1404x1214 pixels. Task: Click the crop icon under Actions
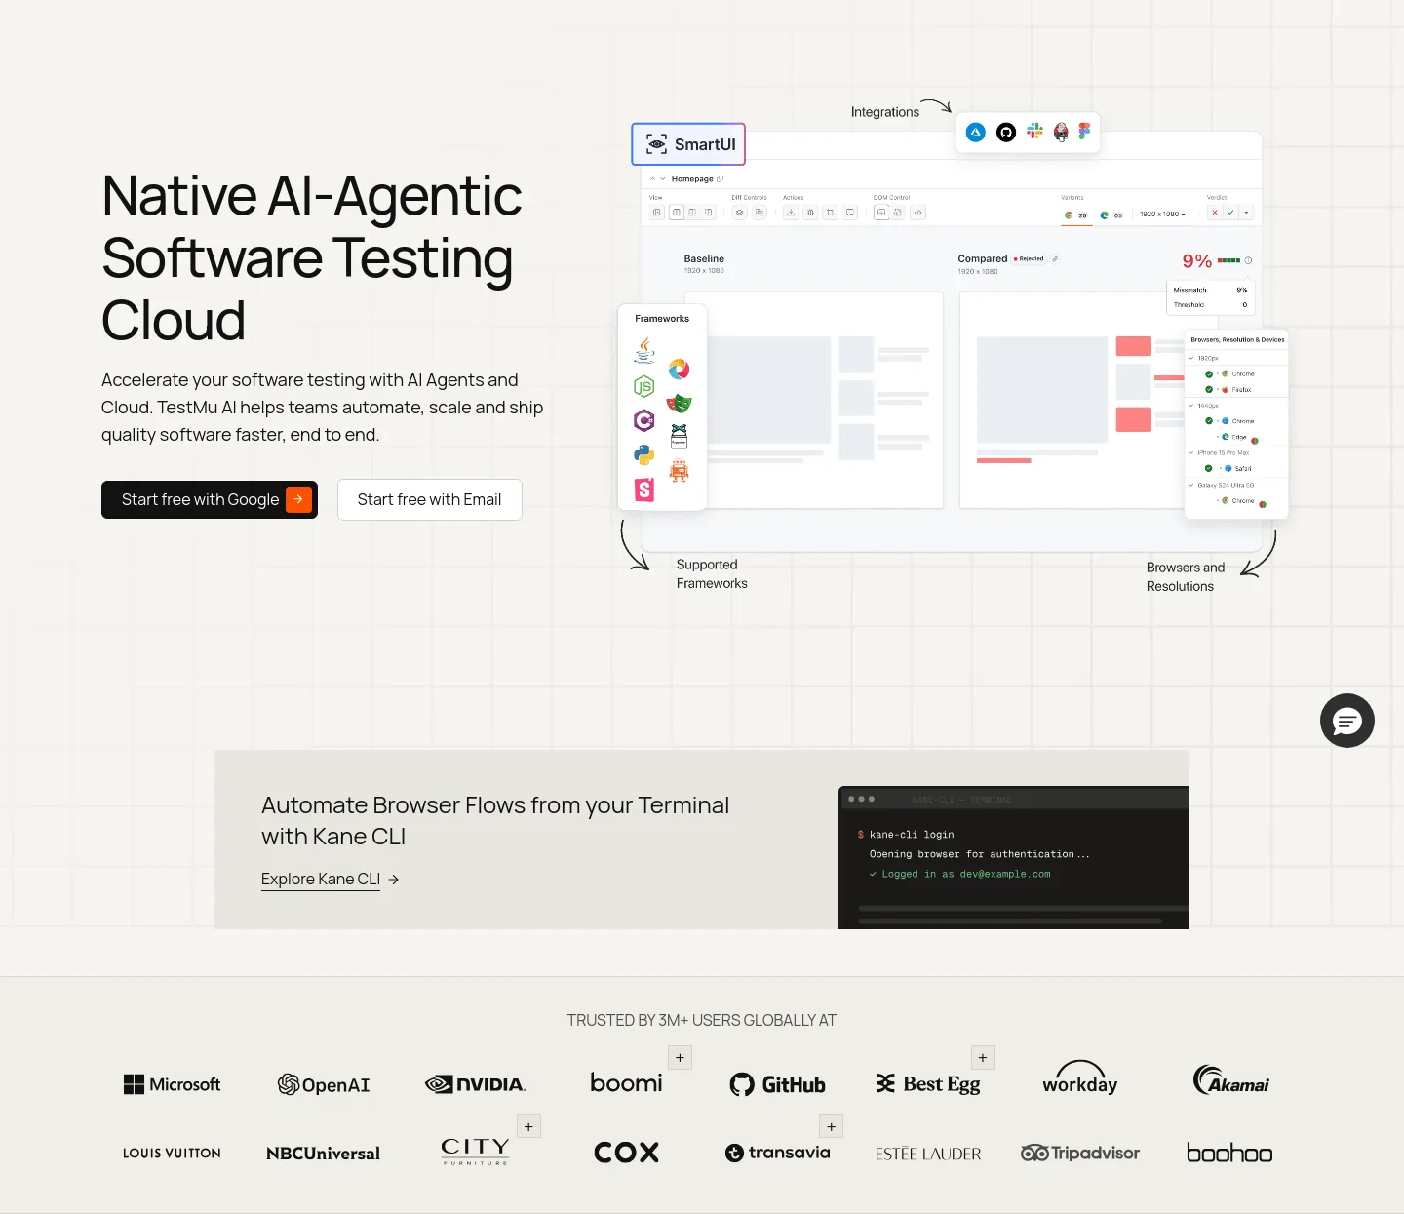point(830,213)
